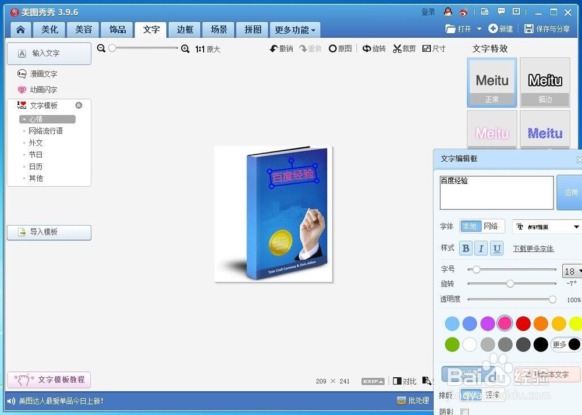
Task: Open the font family dropdown
Action: point(546,226)
